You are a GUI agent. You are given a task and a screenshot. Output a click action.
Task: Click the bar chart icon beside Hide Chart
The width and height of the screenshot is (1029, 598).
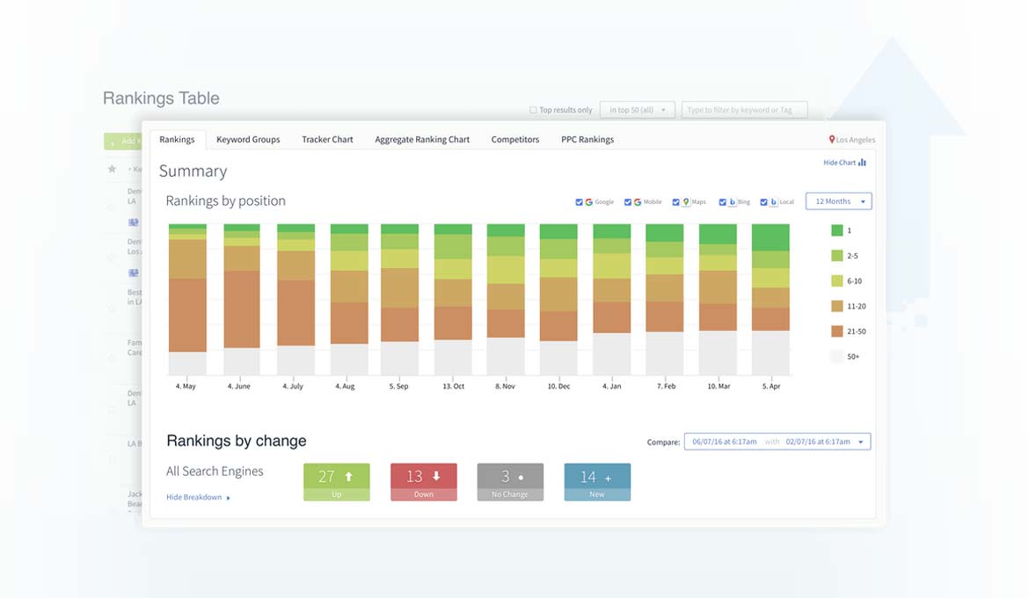(x=862, y=163)
